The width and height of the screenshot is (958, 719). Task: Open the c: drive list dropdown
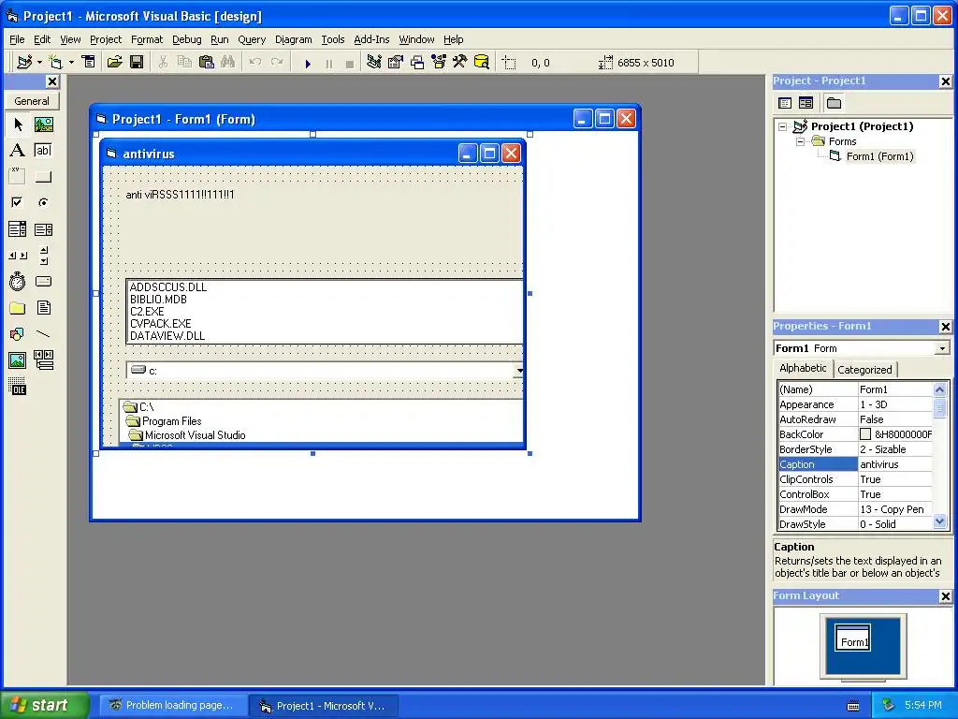518,371
